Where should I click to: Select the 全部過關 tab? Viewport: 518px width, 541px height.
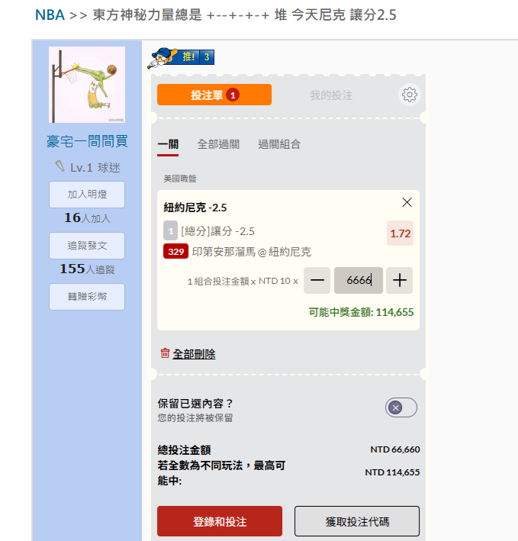pos(218,144)
